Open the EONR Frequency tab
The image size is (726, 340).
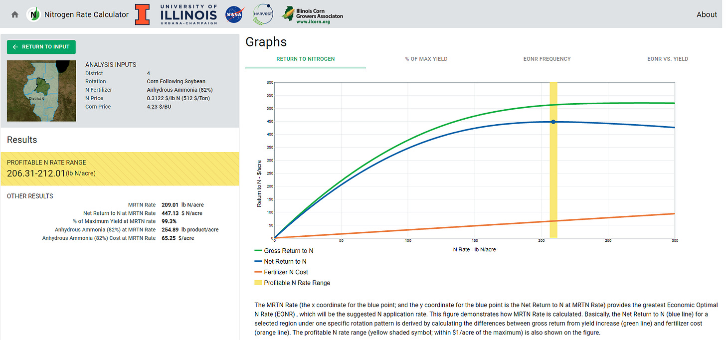(x=547, y=59)
